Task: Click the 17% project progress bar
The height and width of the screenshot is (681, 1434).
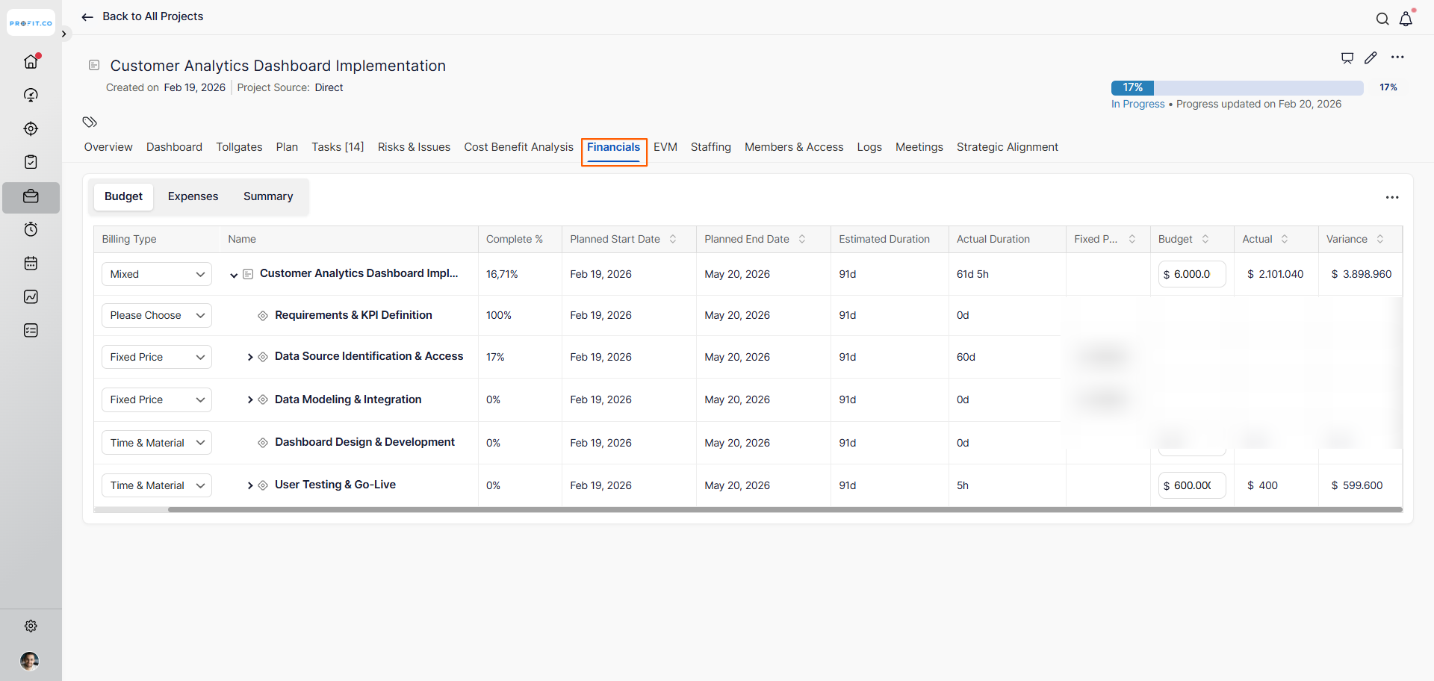Action: [x=1237, y=87]
